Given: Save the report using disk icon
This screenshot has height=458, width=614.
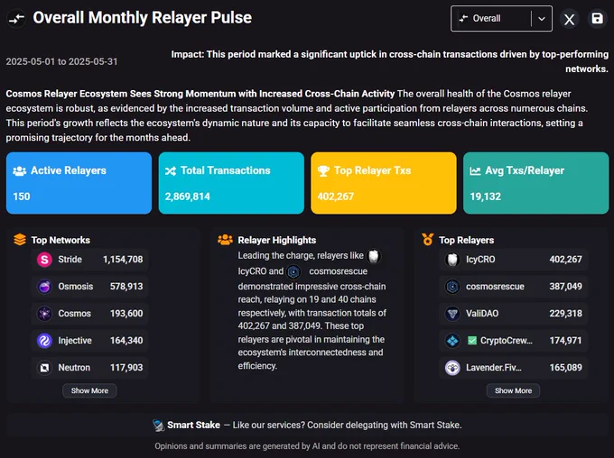Looking at the screenshot, I should [x=597, y=18].
